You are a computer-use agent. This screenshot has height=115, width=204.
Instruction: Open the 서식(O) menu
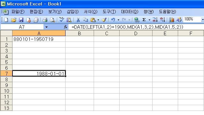90,12
